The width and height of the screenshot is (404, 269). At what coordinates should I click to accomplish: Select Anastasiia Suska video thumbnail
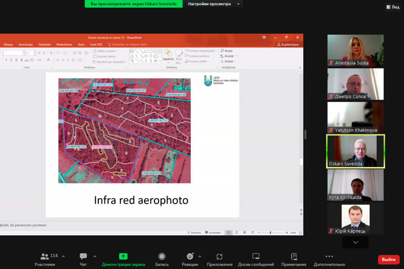(x=356, y=51)
